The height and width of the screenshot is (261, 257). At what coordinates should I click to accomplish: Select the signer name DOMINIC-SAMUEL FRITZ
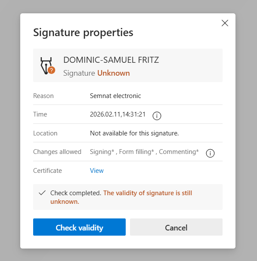pos(111,60)
